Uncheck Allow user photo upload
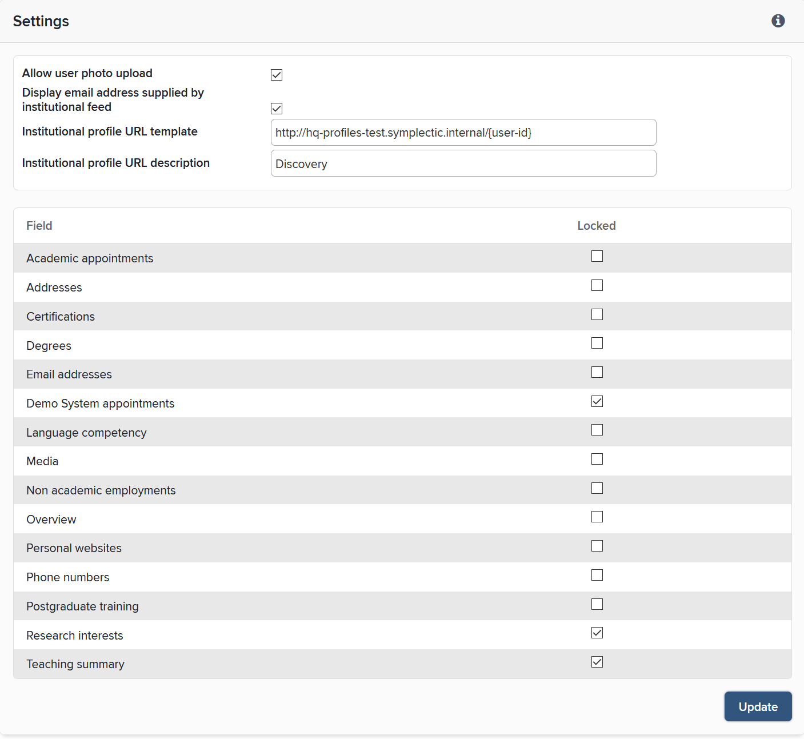 click(x=277, y=75)
